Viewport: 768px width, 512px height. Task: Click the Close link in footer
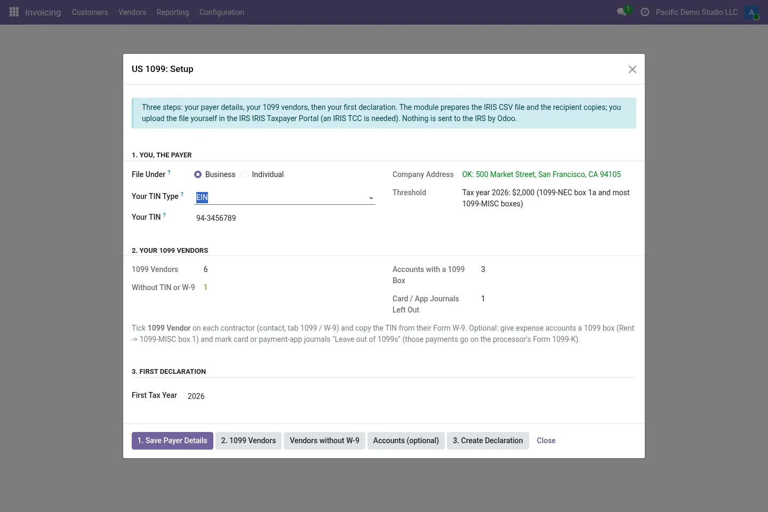pyautogui.click(x=546, y=441)
